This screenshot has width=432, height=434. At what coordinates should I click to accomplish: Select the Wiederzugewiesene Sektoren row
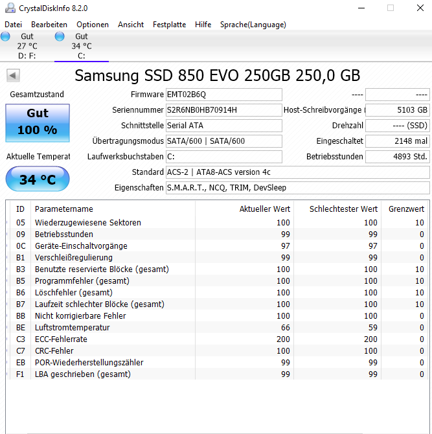point(218,223)
